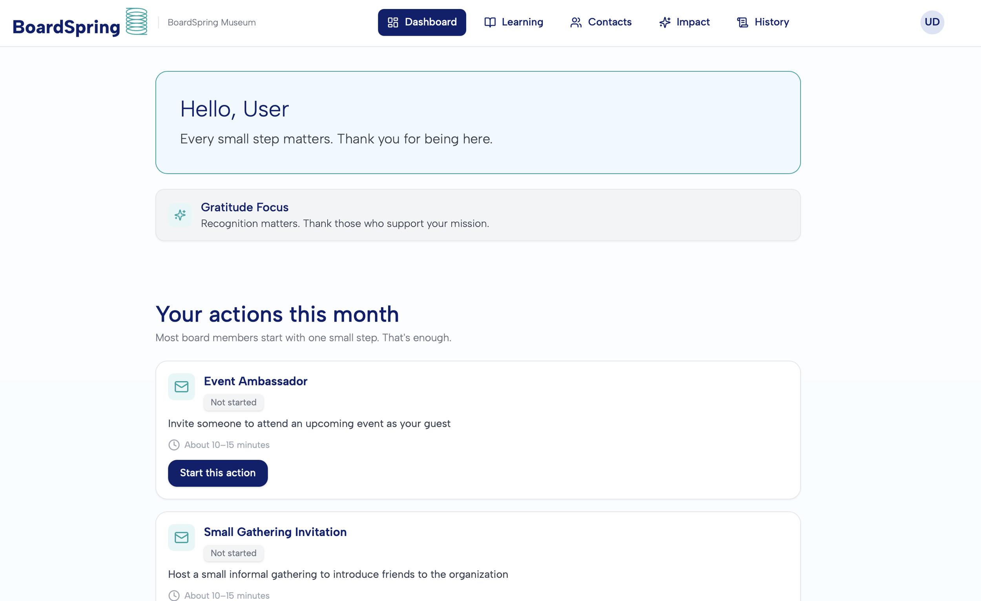Click the Hello, User greeting
Viewport: 981px width, 601px height.
coord(235,109)
